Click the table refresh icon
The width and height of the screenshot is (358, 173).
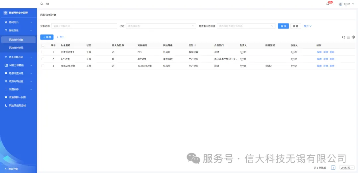pos(344,37)
